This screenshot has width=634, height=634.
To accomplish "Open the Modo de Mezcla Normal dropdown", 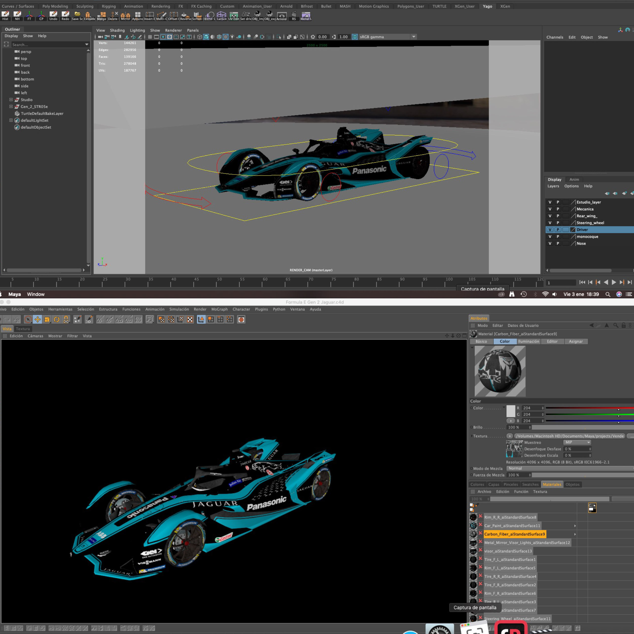I will coord(570,468).
